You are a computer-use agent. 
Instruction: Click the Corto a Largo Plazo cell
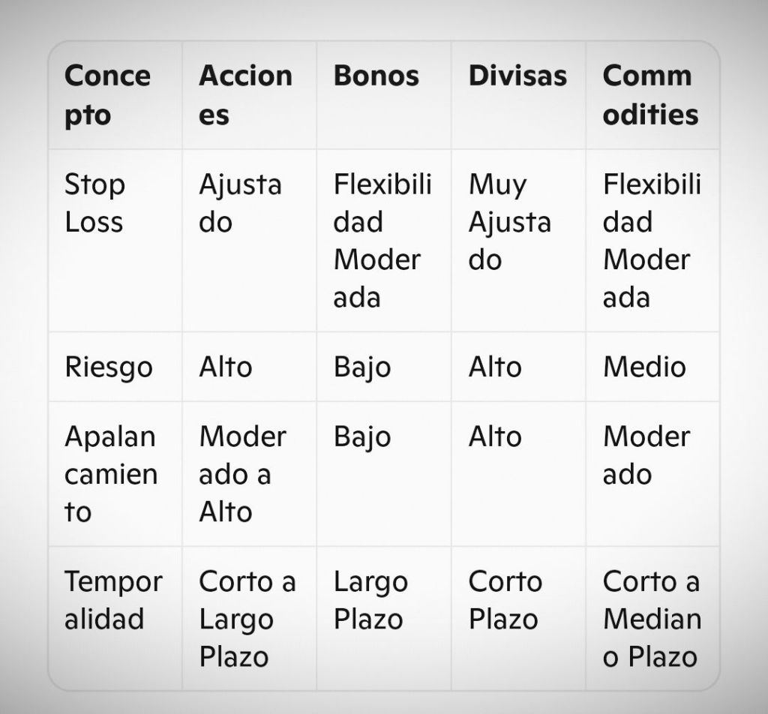(247, 619)
